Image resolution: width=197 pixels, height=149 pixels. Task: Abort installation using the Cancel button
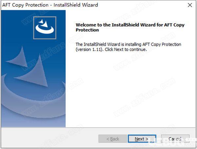(175, 139)
